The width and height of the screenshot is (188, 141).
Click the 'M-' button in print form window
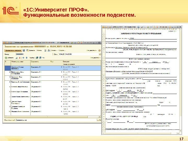[166, 27]
